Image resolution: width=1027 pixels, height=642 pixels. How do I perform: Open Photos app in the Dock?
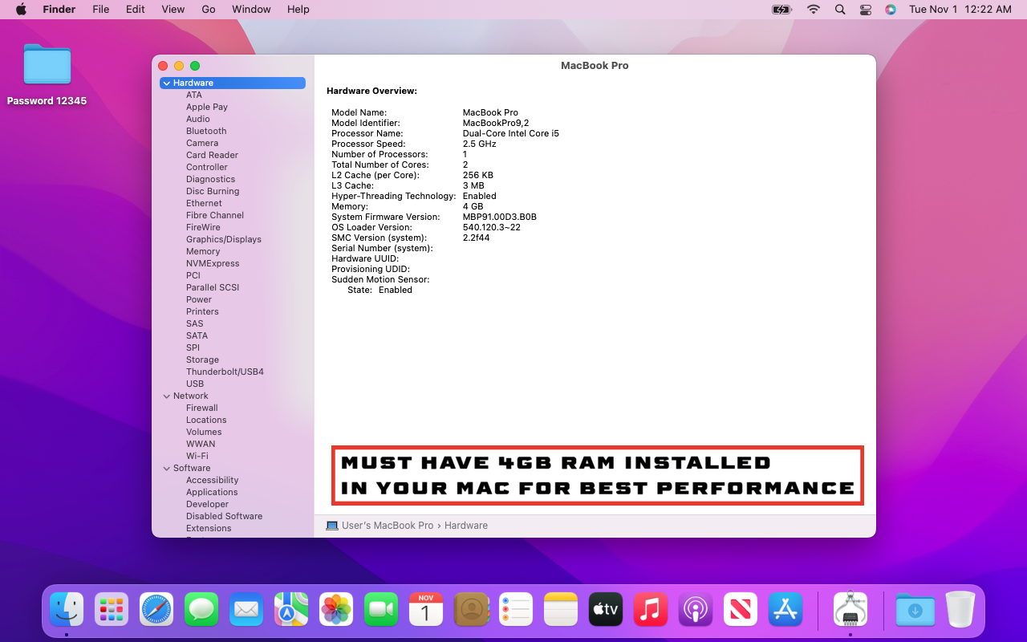336,610
